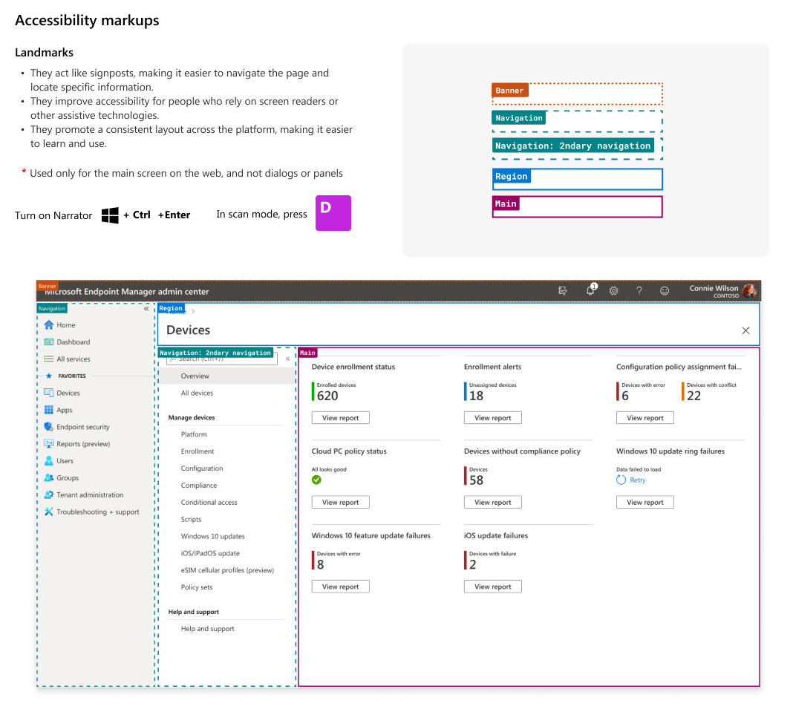Open the directory and subscription filter icon
The image size is (793, 712).
(562, 291)
